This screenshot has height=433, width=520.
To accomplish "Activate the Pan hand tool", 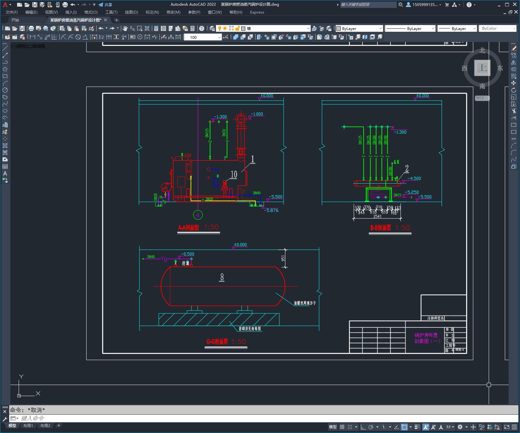I will tap(125, 28).
